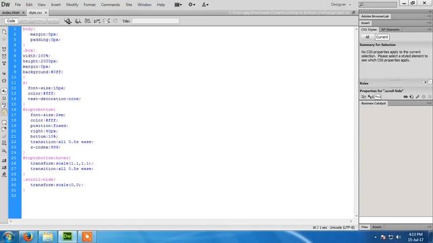Click the Apply Comment icon
The height and width of the screenshot is (243, 433).
coord(4,122)
